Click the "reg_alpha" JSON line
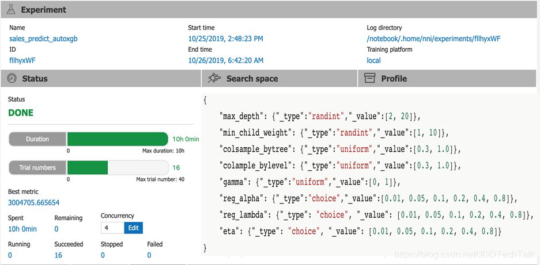This screenshot has height=265, width=540. pyautogui.click(x=368, y=199)
